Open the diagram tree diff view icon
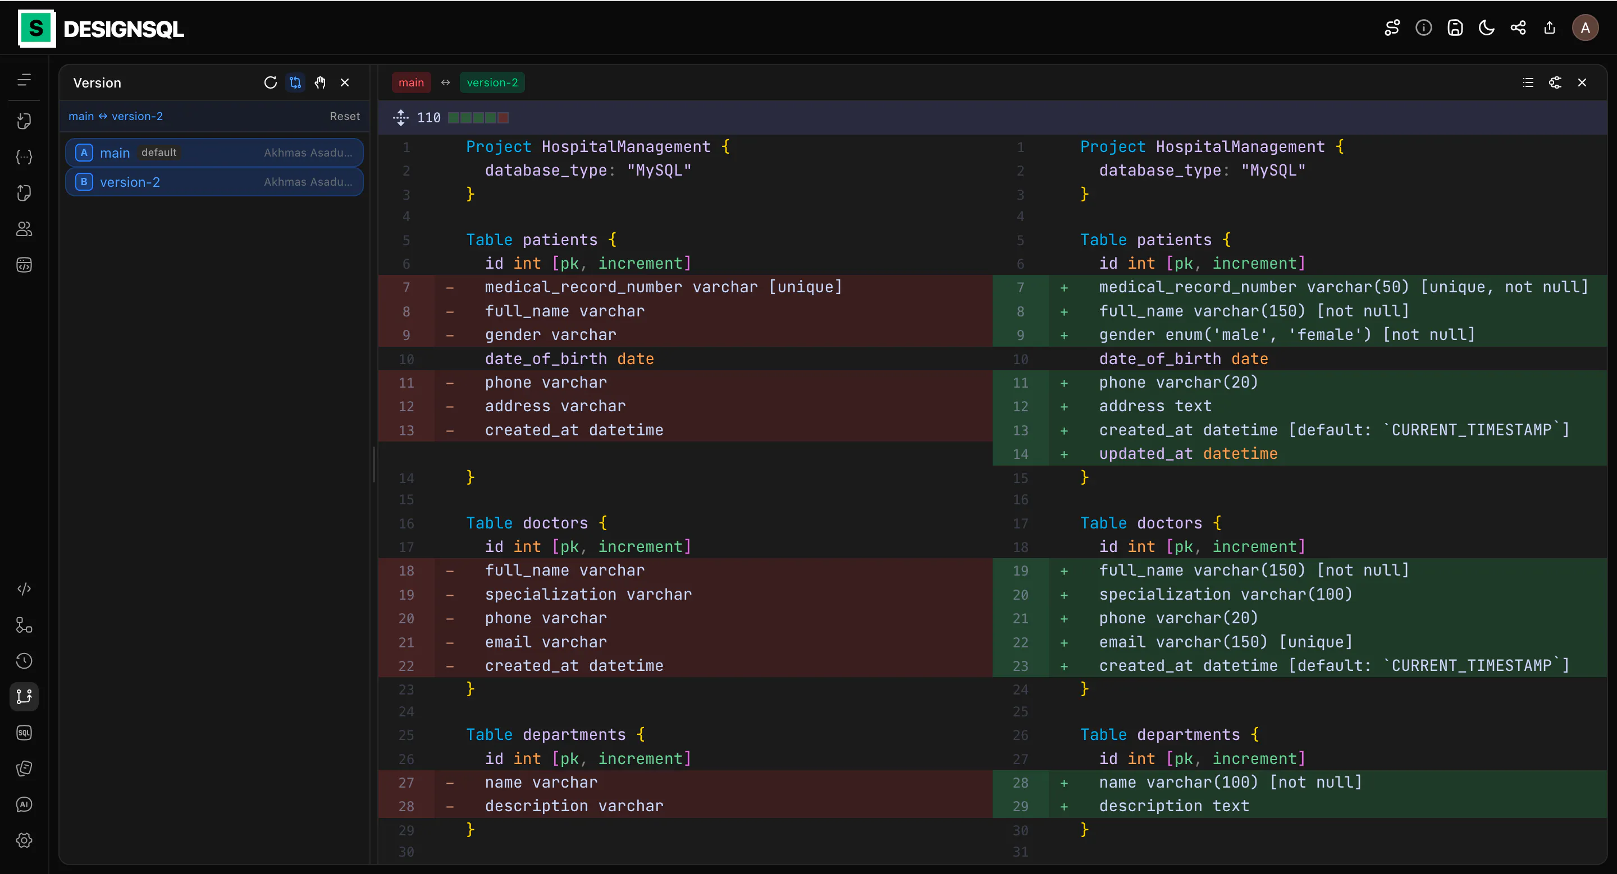1617x874 pixels. (x=1555, y=83)
